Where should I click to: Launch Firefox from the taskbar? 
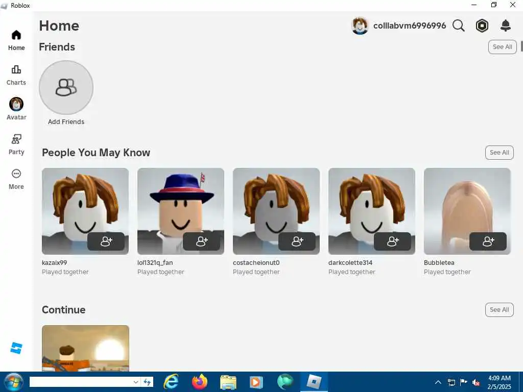coord(200,382)
